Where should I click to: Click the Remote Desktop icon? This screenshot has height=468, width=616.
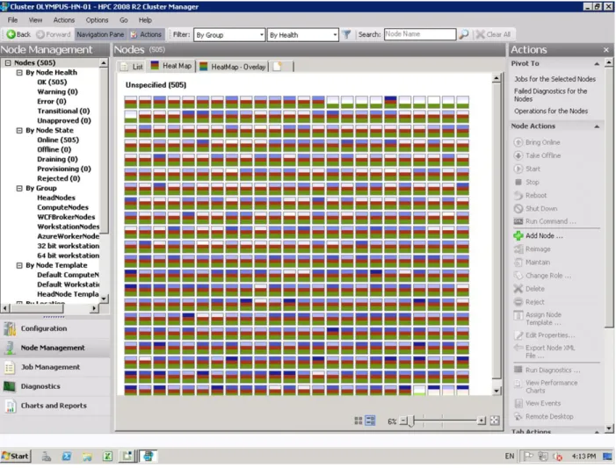(518, 416)
